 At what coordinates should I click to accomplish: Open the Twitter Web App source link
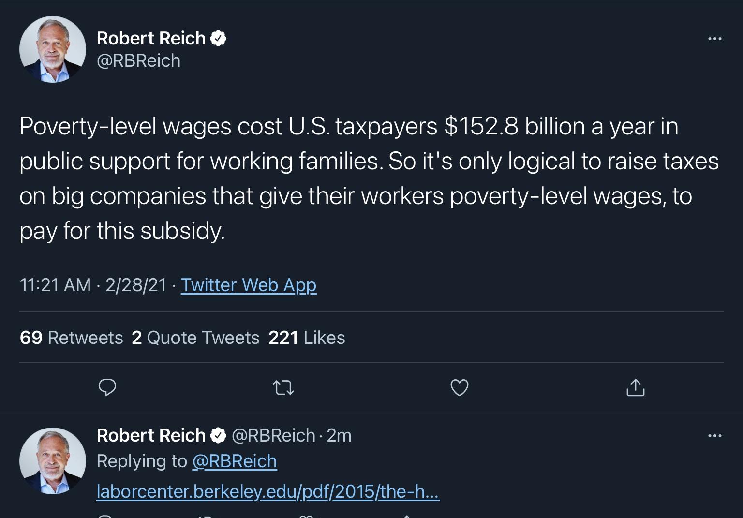point(248,285)
